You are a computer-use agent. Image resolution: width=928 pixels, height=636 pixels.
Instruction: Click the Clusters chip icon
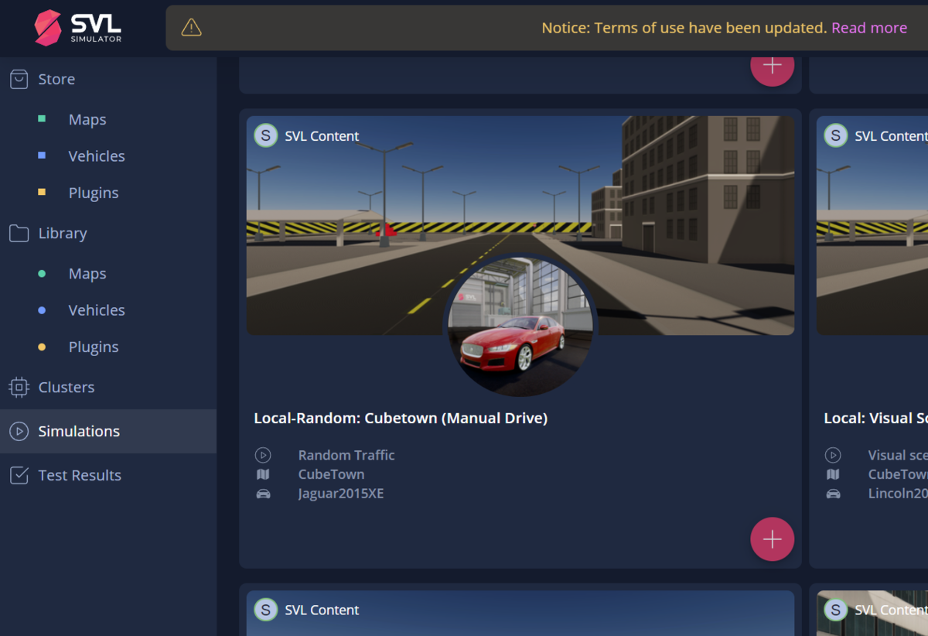point(19,387)
